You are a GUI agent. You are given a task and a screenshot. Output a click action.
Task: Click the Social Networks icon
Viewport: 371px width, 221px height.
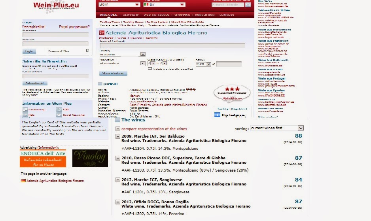59,115
